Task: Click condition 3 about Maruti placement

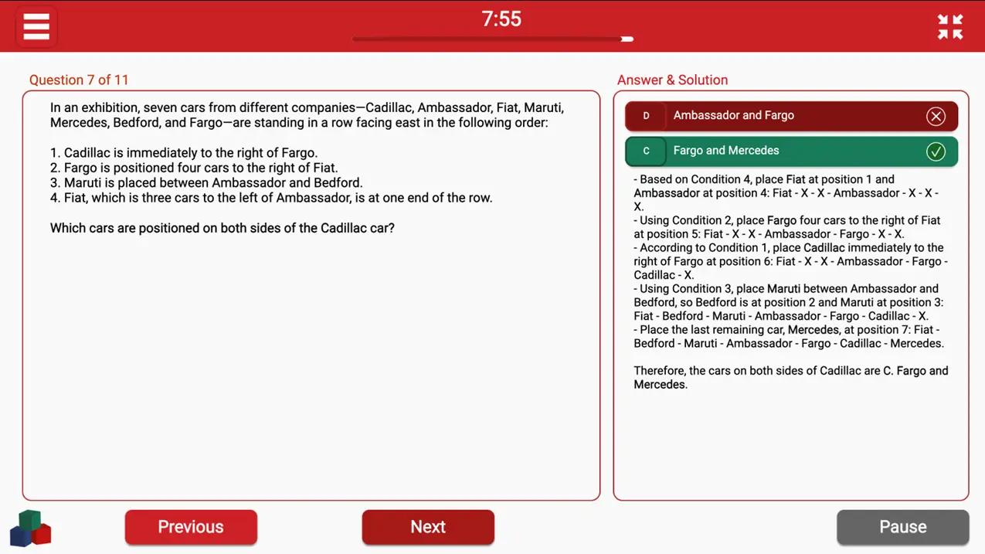Action: (206, 183)
